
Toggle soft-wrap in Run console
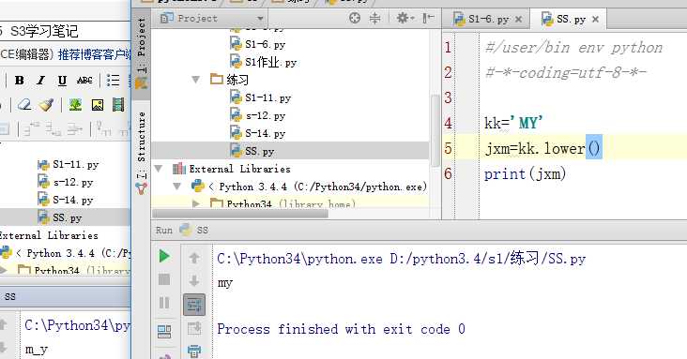pyautogui.click(x=194, y=305)
